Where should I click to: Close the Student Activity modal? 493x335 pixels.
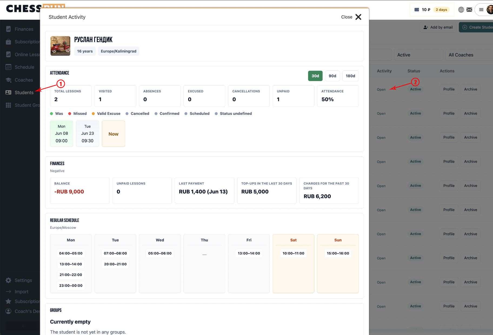(351, 17)
